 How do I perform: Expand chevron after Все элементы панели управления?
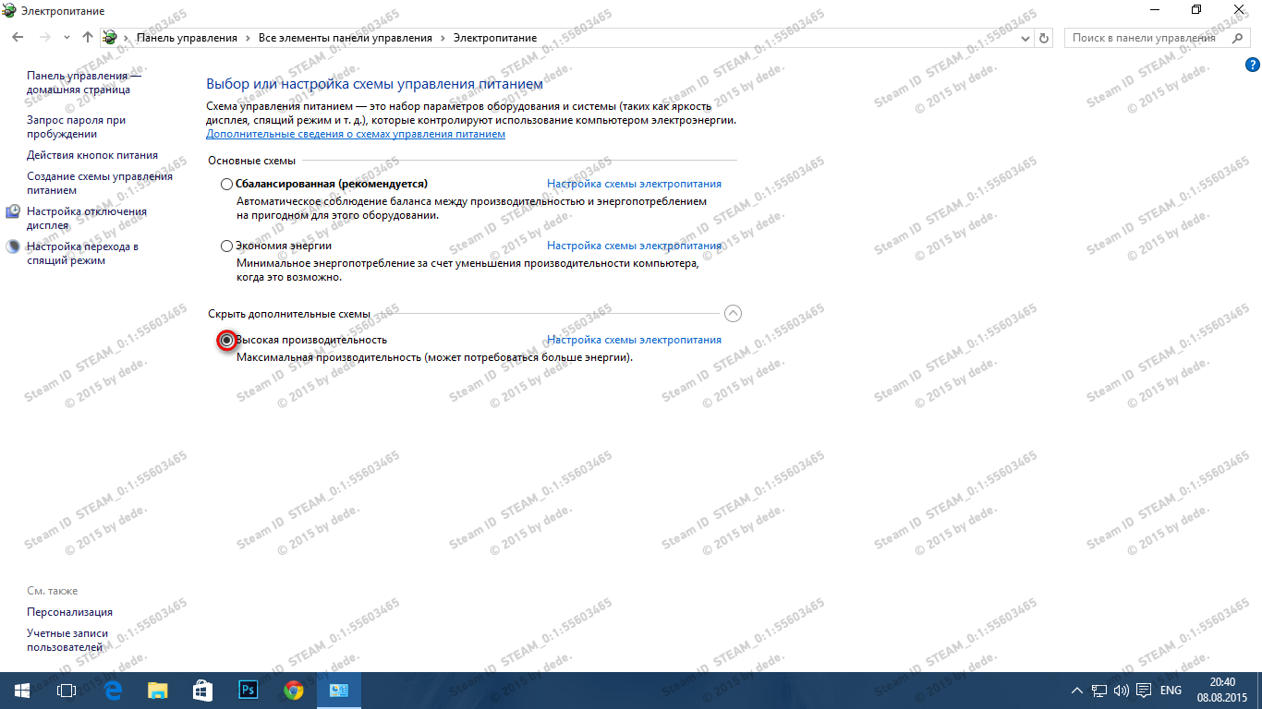(x=443, y=38)
